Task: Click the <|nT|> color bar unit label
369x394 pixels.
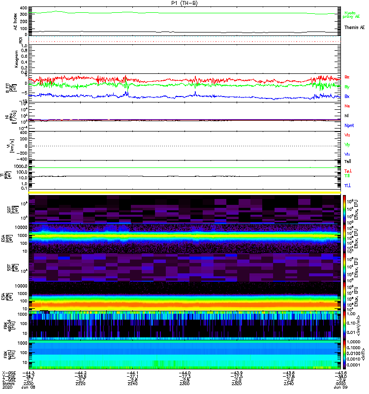Action: (363, 355)
